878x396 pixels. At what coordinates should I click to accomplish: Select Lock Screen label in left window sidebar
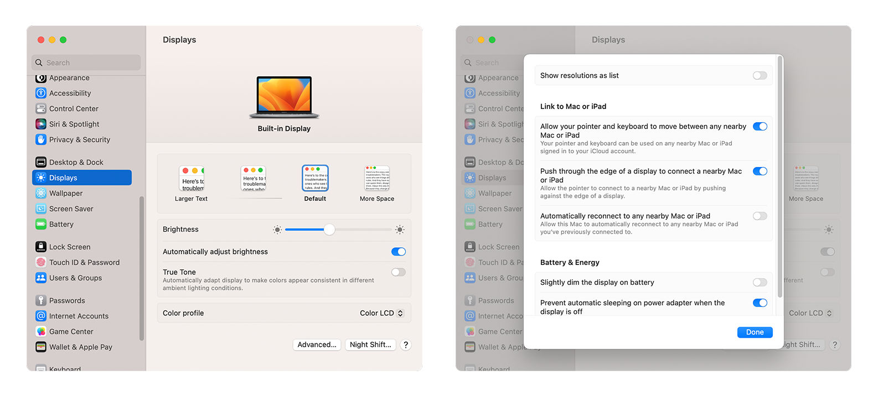click(70, 247)
